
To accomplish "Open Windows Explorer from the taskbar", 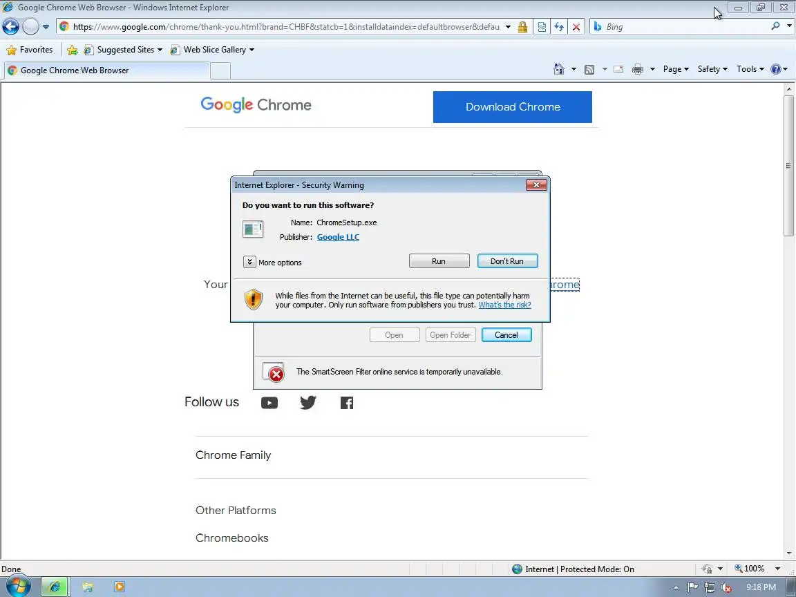I will click(x=87, y=587).
